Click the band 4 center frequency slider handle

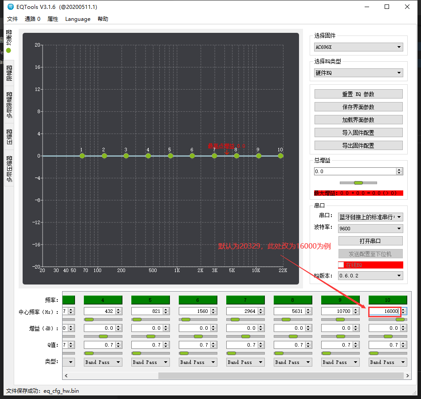click(x=89, y=320)
